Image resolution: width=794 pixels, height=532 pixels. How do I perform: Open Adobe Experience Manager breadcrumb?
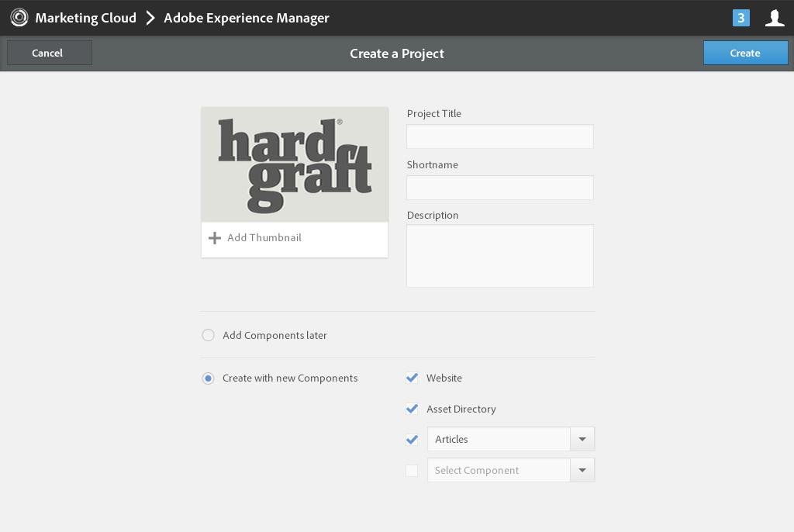click(247, 18)
